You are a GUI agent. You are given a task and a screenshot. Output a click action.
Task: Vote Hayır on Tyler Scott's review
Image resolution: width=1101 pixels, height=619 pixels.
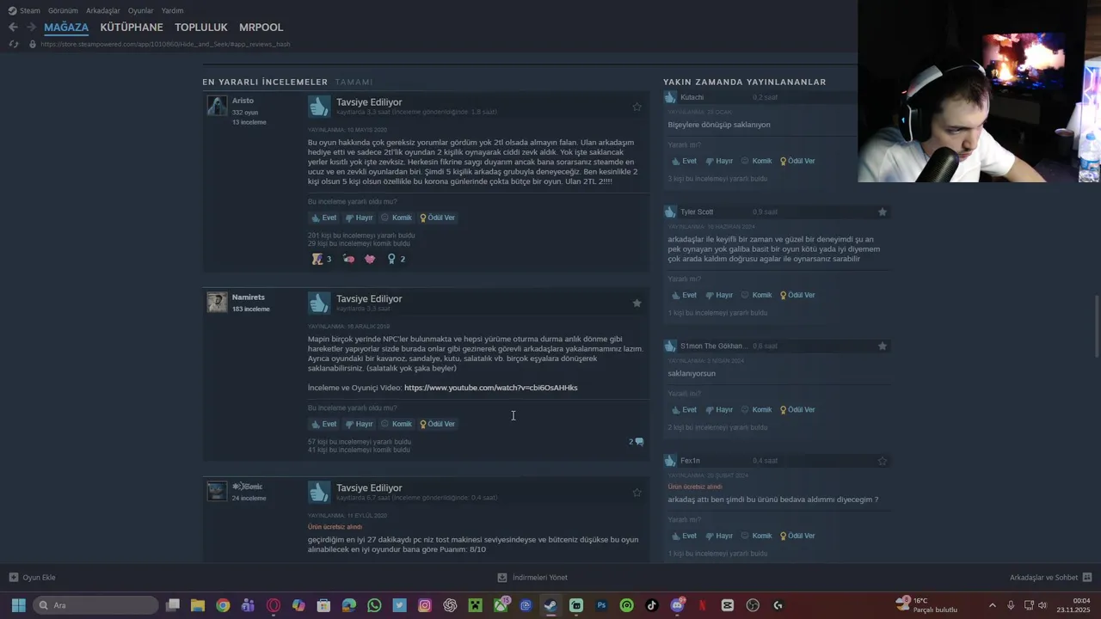pos(719,295)
